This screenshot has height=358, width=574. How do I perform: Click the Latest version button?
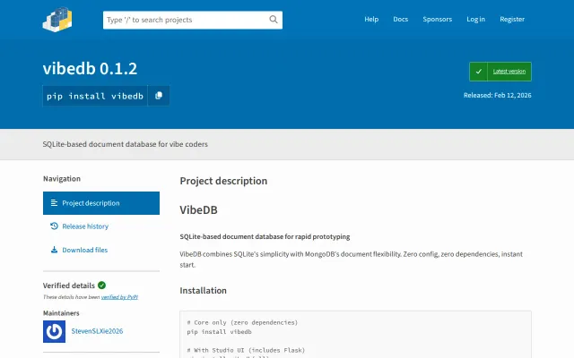click(500, 72)
